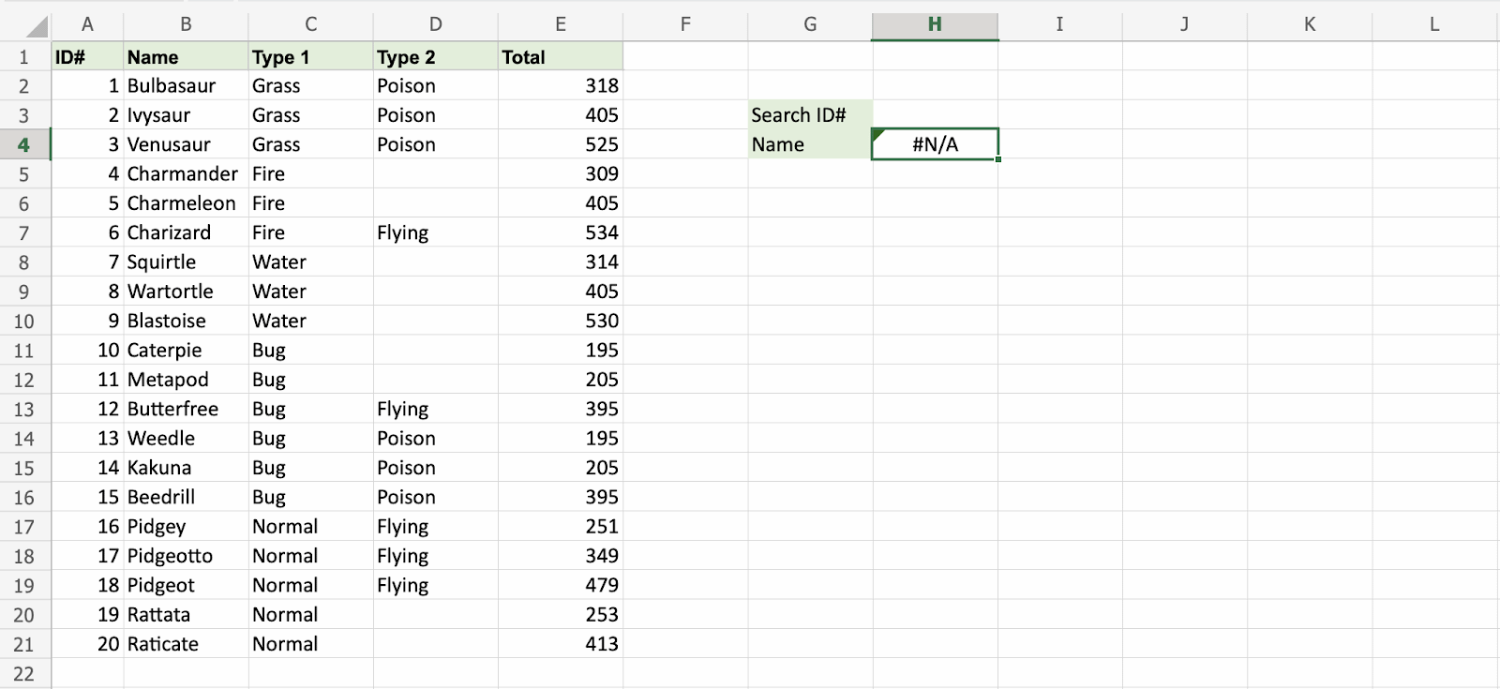Click the fill handle of cell H4
The image size is (1500, 689).
coord(998,159)
